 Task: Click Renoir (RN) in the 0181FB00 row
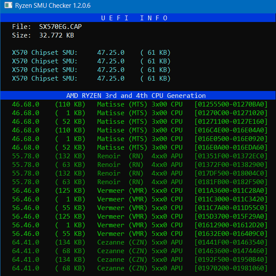click(120, 182)
